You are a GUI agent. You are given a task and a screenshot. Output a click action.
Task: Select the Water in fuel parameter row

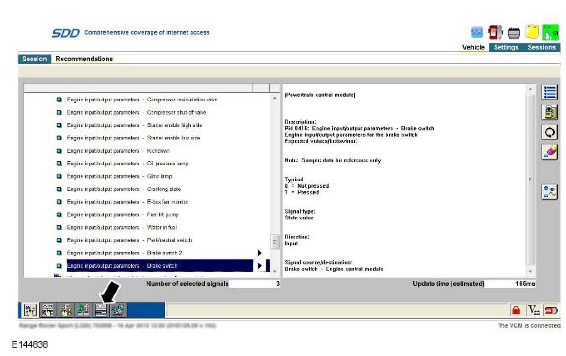(162, 227)
